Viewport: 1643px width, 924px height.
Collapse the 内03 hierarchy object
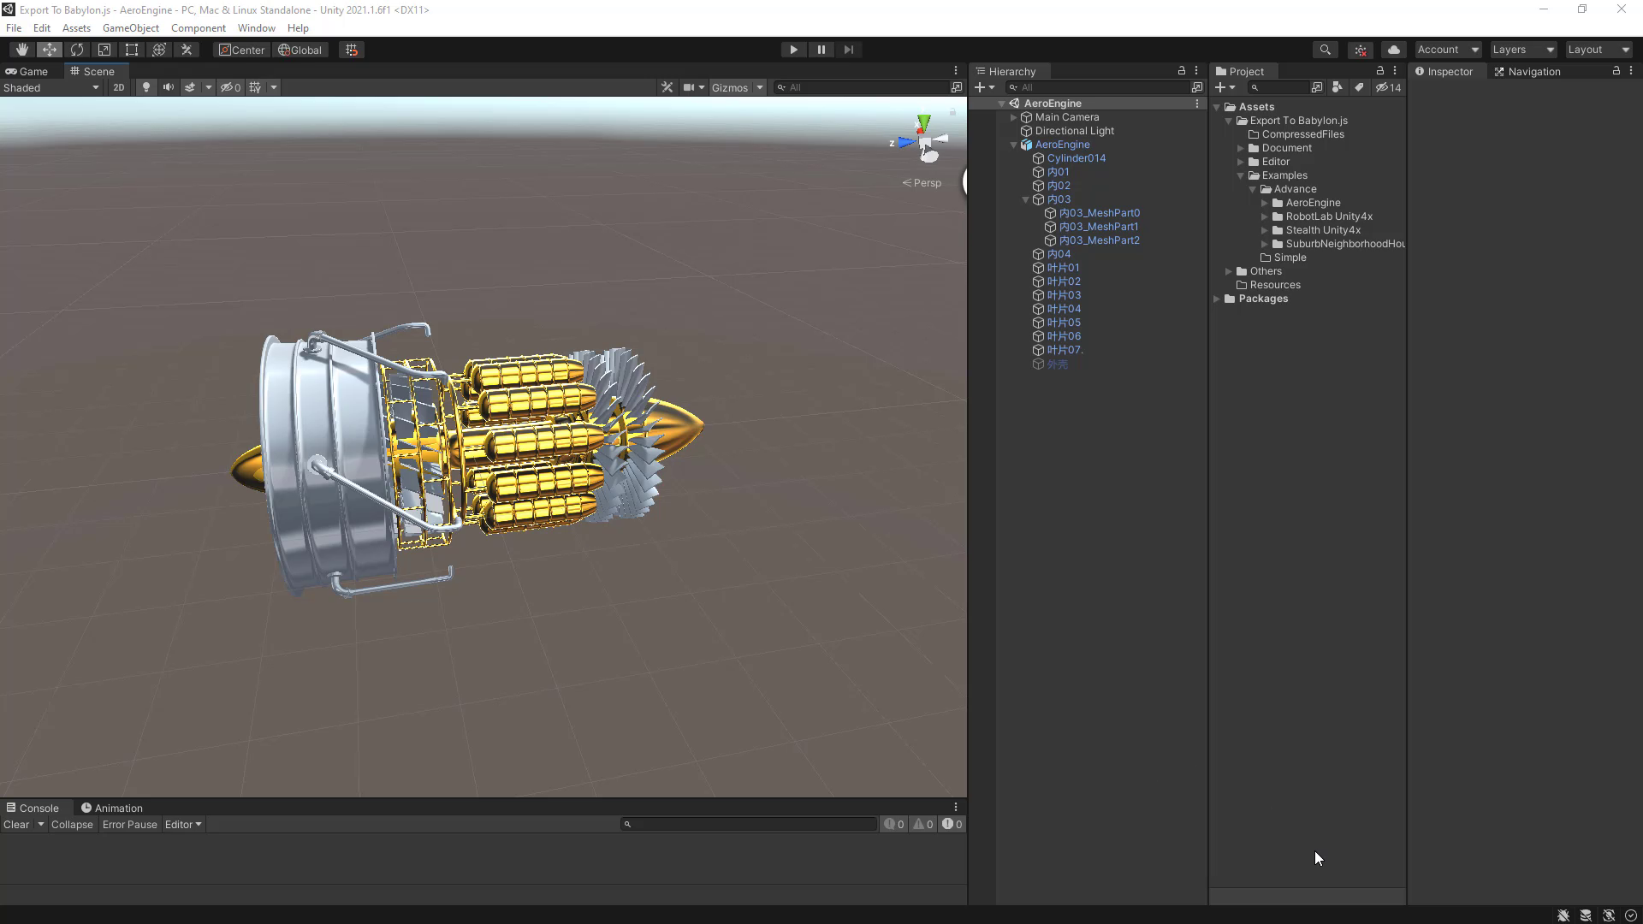1026,199
